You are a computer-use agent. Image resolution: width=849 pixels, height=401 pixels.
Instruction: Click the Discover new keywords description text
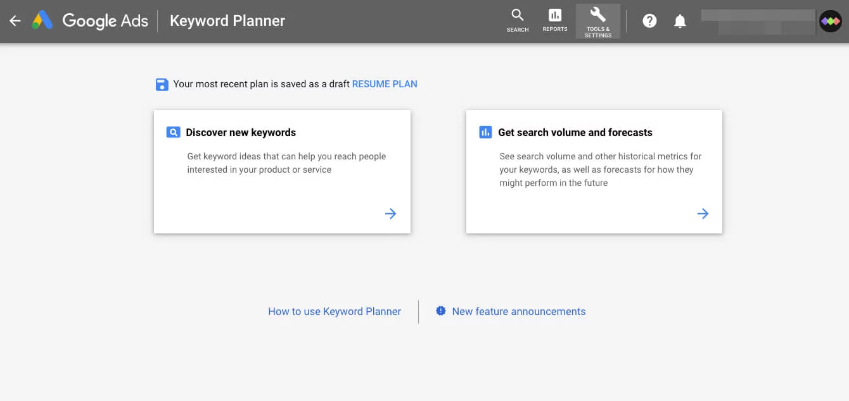point(286,163)
